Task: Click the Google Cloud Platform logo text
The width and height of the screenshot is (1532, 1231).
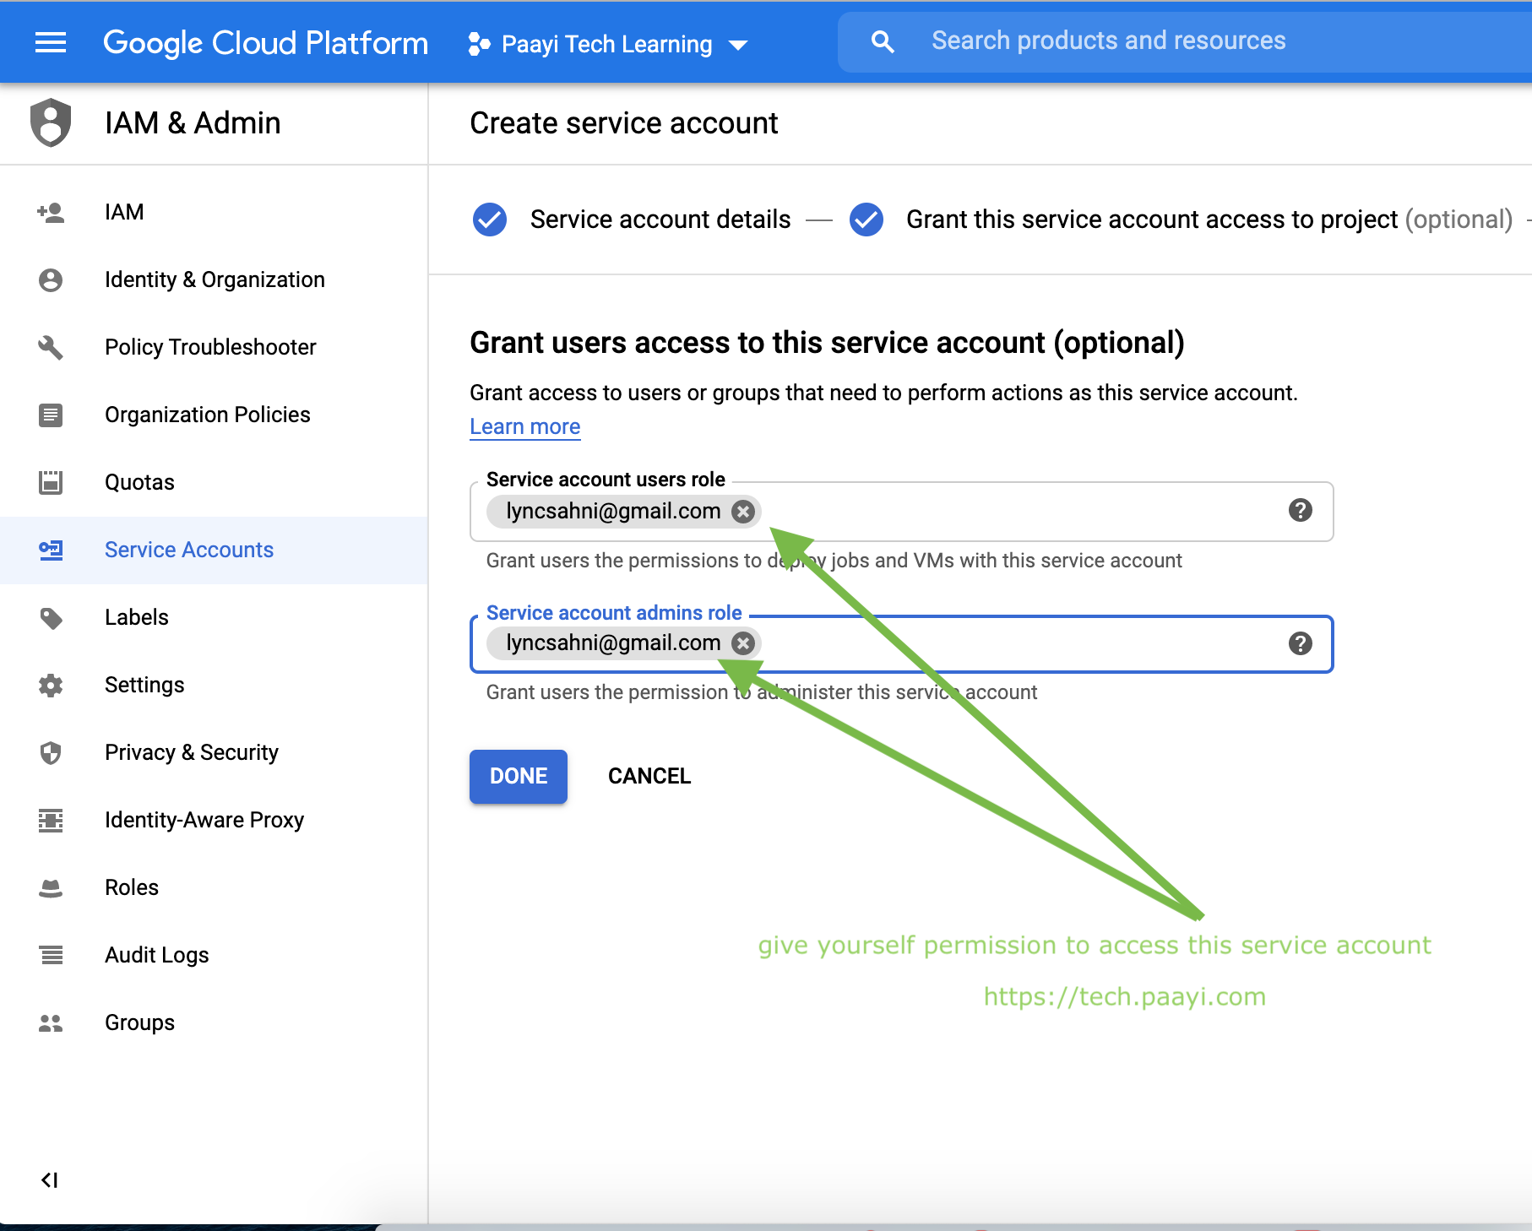Action: pyautogui.click(x=265, y=43)
